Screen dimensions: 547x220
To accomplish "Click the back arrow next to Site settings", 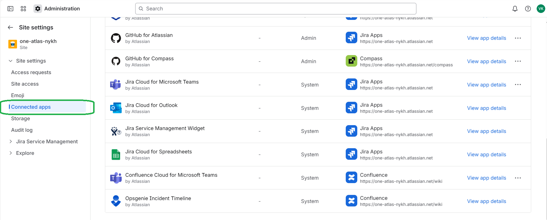I will [10, 27].
